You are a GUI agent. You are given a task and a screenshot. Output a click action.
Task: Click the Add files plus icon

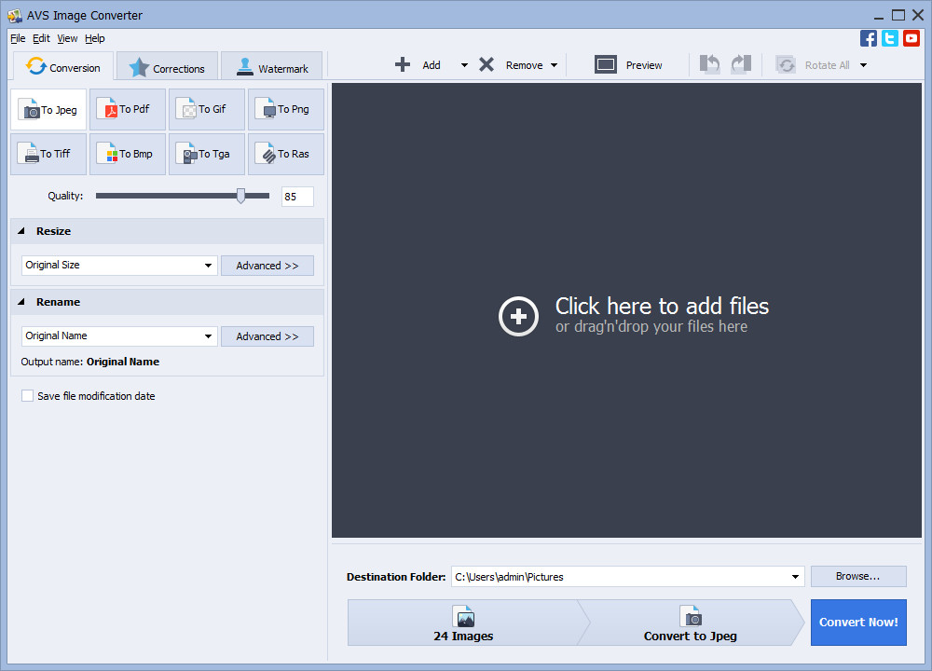403,65
